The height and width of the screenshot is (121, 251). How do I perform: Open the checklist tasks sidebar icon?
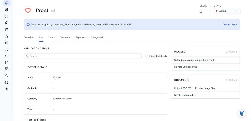[x=7, y=43]
